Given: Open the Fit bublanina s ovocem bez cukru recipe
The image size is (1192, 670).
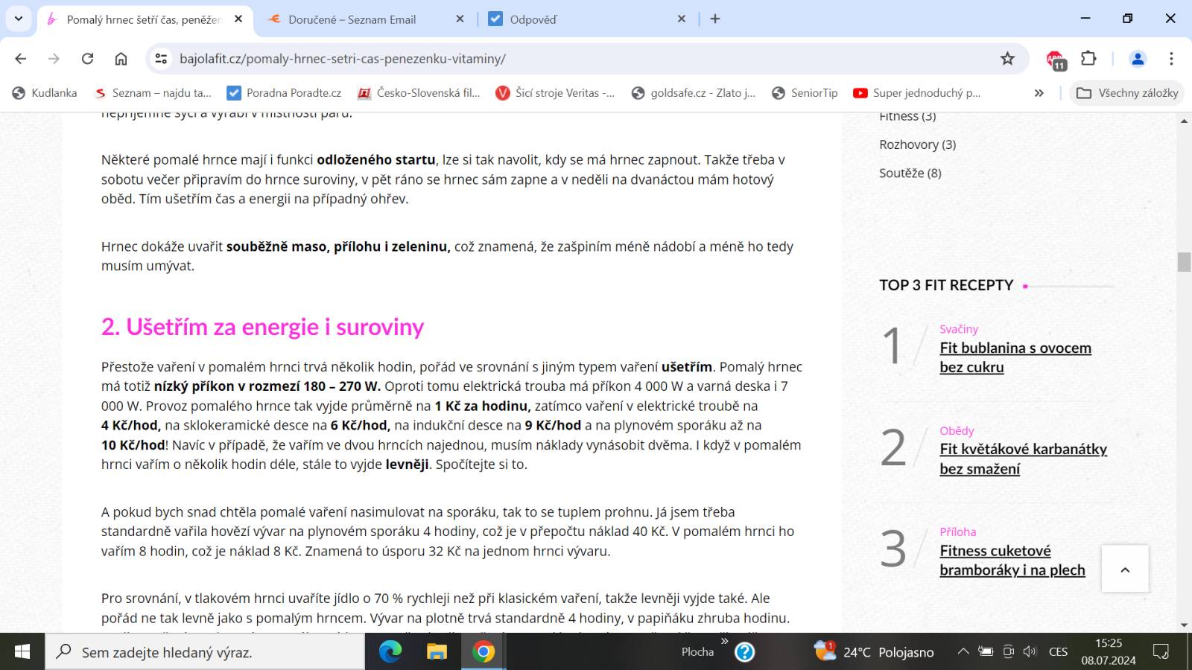Looking at the screenshot, I should (x=1015, y=357).
